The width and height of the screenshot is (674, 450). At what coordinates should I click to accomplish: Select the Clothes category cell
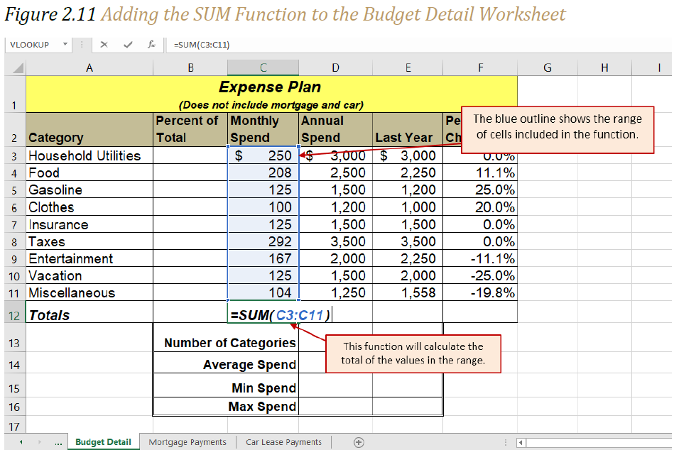click(89, 207)
